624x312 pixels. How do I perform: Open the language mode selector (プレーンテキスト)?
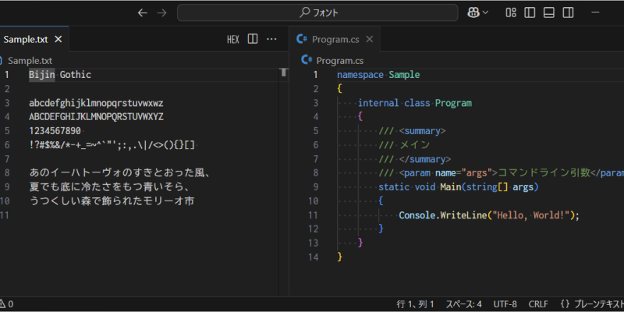click(x=593, y=303)
